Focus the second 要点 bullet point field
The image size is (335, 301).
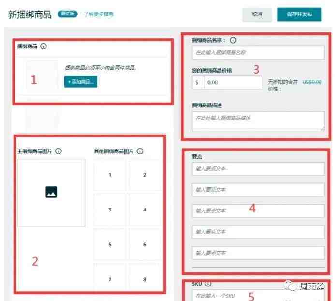258,190
